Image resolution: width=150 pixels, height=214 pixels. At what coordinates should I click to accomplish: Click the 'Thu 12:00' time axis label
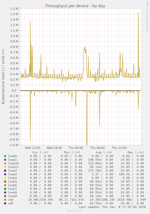[119, 148]
